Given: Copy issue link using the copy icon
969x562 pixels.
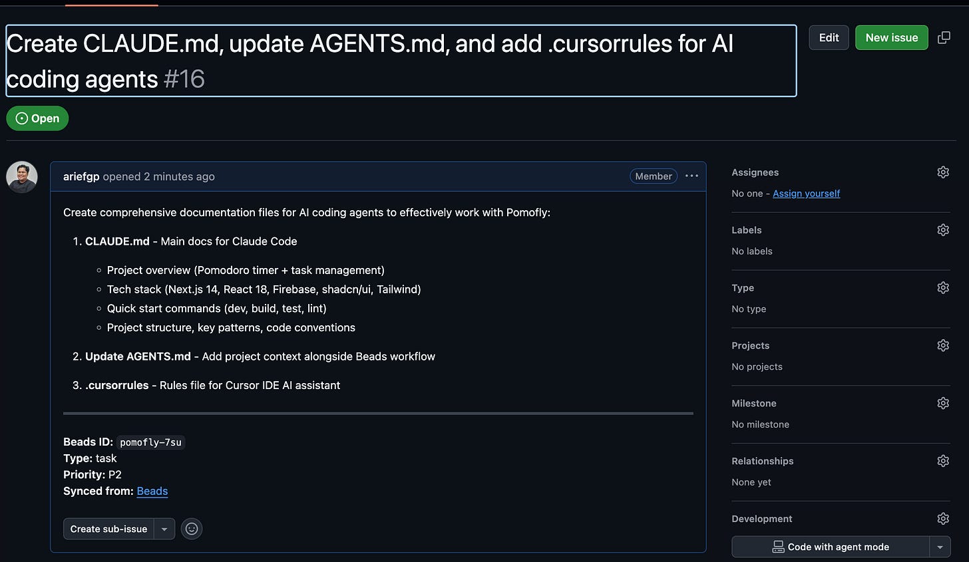Looking at the screenshot, I should [944, 38].
